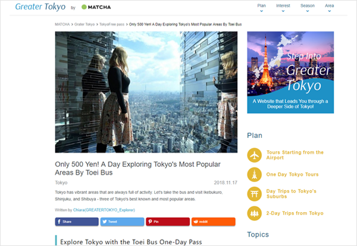This screenshot has width=357, height=246.
Task: Click the current page breadcrumb title
Action: 185,24
